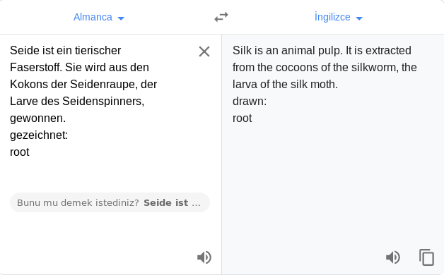Click the "Bunu mu demek istediniz?" suggestion chip
Screen dimensions: 444x275
point(110,202)
